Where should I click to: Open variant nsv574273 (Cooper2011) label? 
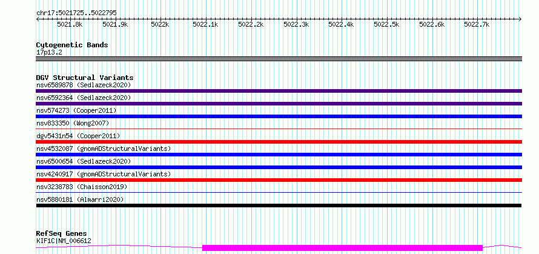point(76,110)
